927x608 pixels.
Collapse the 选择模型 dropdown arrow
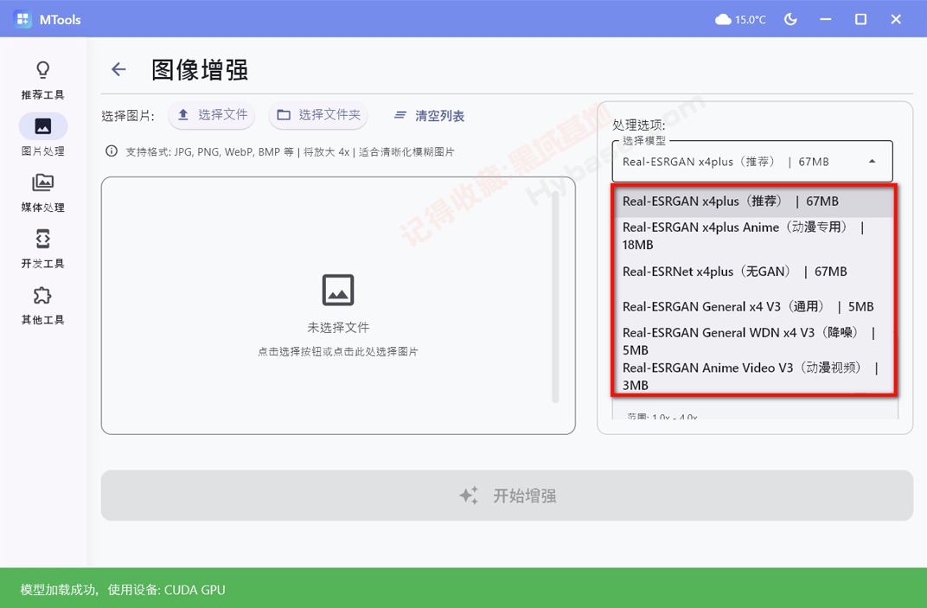click(873, 161)
